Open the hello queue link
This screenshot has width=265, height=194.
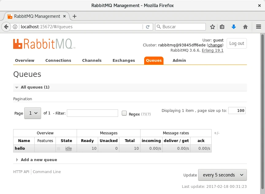click(20, 148)
